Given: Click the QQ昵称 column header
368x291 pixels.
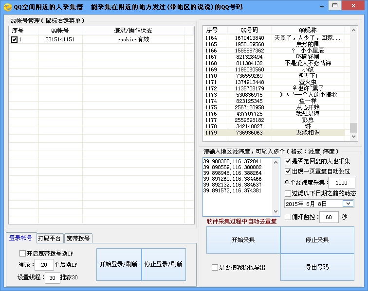Looking at the screenshot, I should coord(308,30).
